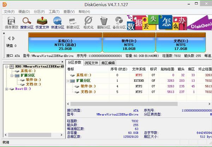Click the 删除分区 (Delete partition) trash icon
The image size is (212, 147).
tap(104, 23)
